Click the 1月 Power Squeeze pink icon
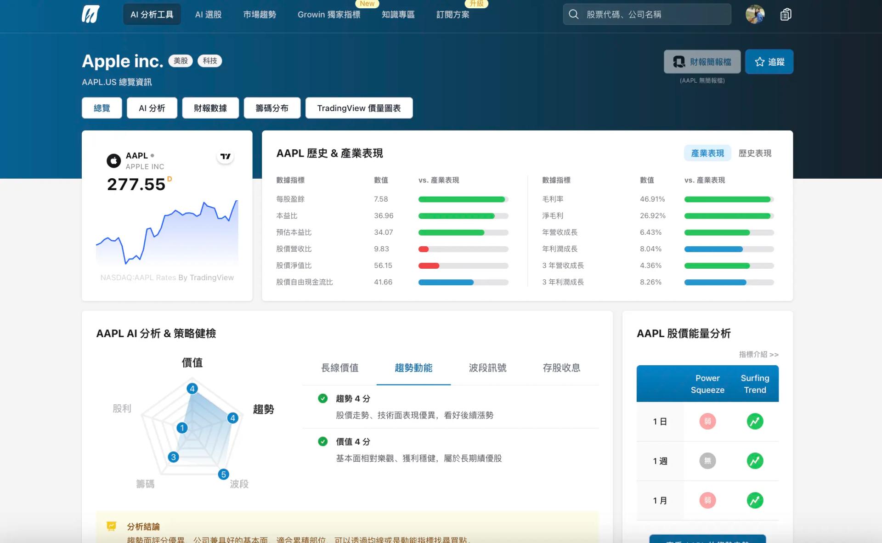The image size is (882, 543). [x=707, y=500]
